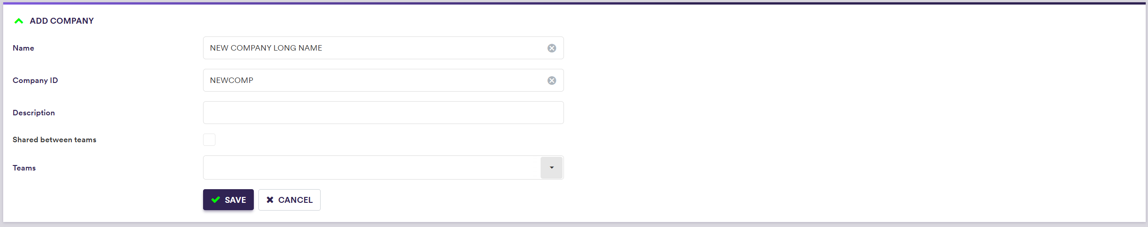Click into the empty Description field

[383, 113]
